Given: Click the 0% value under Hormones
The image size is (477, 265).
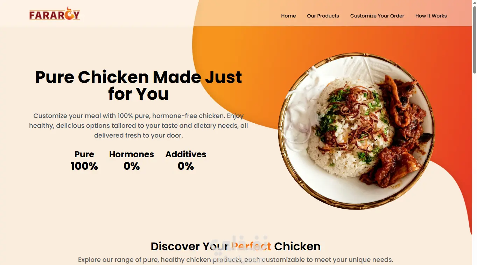Looking at the screenshot, I should [x=132, y=166].
